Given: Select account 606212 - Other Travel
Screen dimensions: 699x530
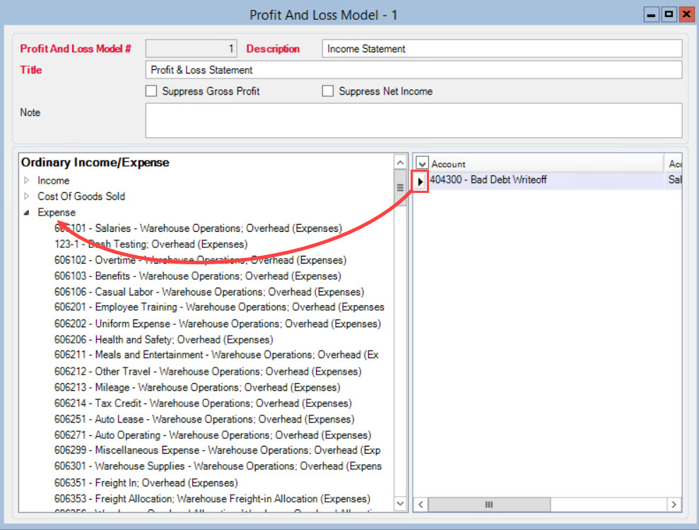Looking at the screenshot, I should 208,371.
